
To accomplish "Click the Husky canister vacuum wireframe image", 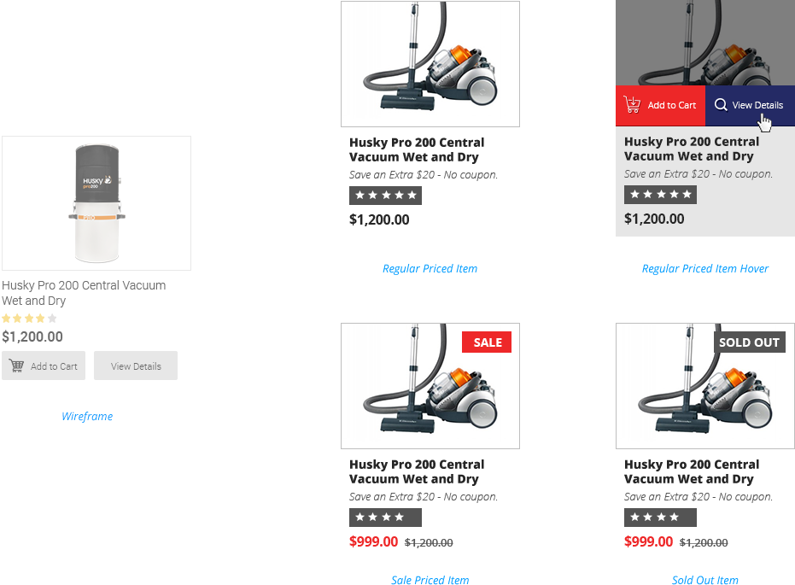I will tap(96, 202).
